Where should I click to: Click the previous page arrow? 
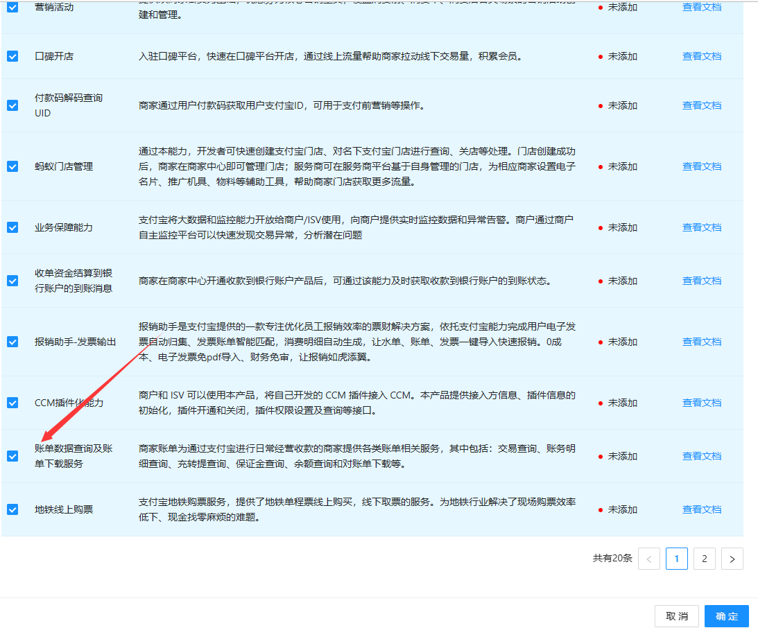[649, 559]
